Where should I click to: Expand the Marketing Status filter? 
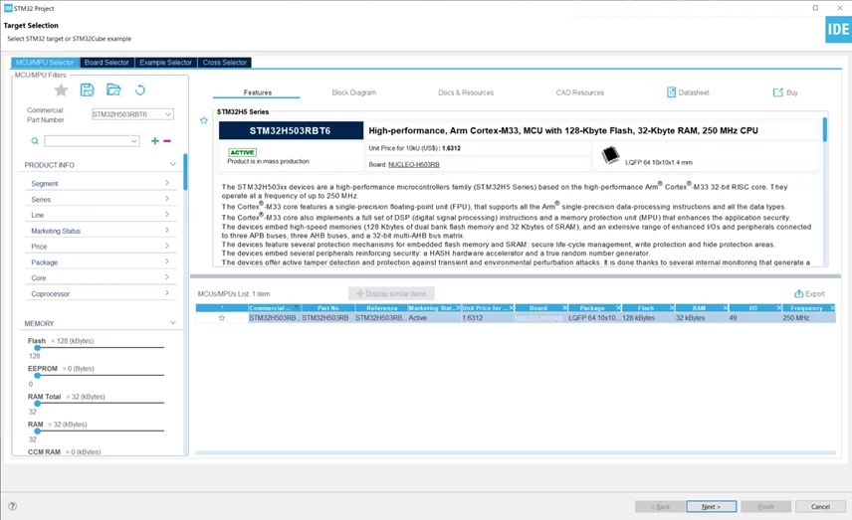point(167,230)
